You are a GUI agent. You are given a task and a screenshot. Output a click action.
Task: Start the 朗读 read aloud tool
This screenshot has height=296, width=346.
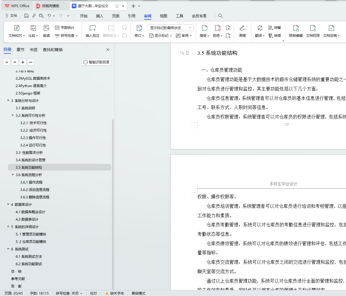(x=46, y=31)
